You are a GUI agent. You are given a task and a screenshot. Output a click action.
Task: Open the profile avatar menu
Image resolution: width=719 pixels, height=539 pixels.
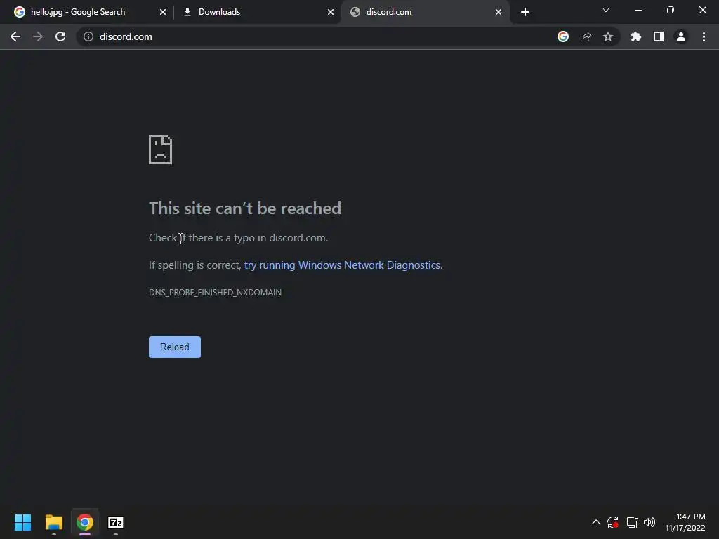click(x=681, y=36)
